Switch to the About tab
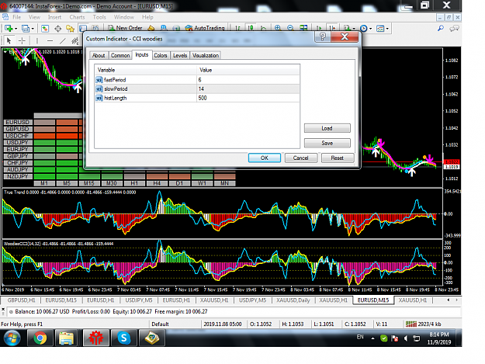The width and height of the screenshot is (485, 364). [99, 55]
